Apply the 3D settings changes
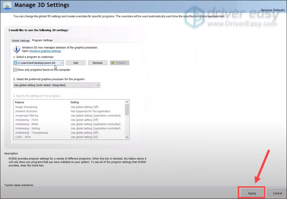Image resolution: width=287 pixels, height=199 pixels. (x=251, y=193)
